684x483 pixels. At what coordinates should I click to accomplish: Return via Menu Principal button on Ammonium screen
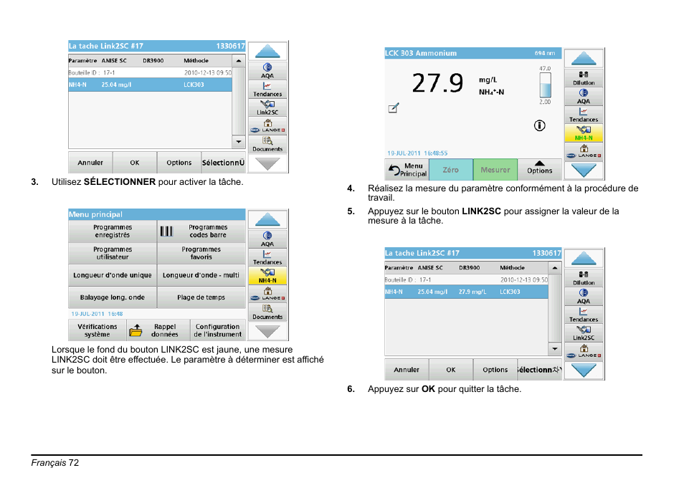coord(407,170)
